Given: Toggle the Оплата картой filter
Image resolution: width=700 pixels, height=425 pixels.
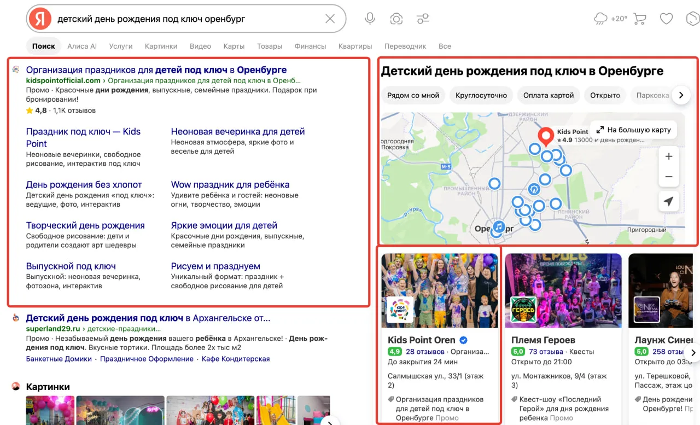Looking at the screenshot, I should [x=549, y=95].
